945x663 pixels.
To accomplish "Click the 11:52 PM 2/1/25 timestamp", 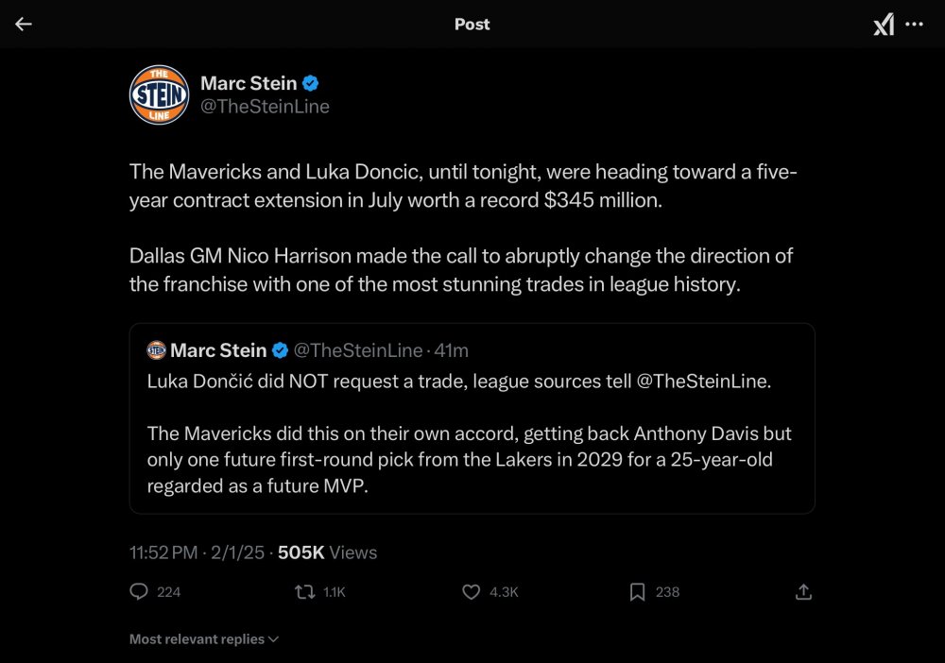I will [x=197, y=552].
